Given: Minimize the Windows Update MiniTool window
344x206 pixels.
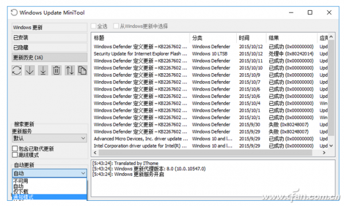Looking at the screenshot, I should (291, 13).
